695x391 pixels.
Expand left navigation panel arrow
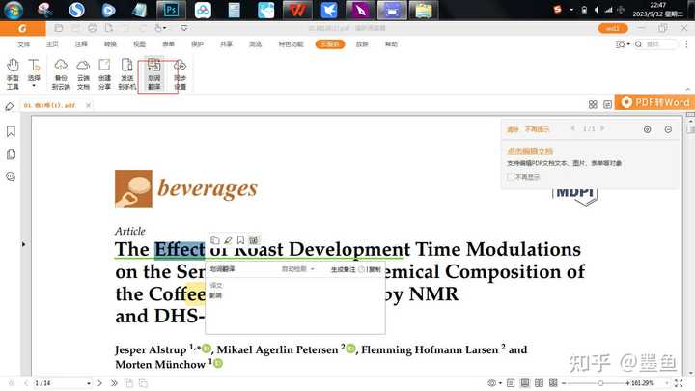coord(23,244)
